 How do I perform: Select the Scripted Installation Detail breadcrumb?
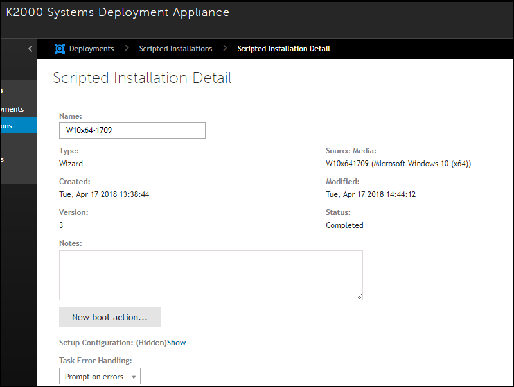tap(283, 48)
